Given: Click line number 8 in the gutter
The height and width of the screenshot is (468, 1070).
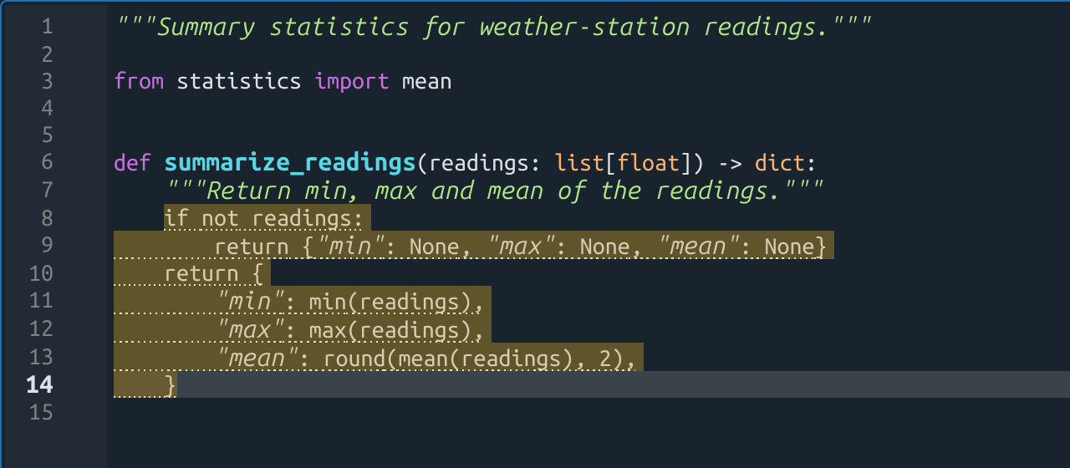Looking at the screenshot, I should (46, 218).
